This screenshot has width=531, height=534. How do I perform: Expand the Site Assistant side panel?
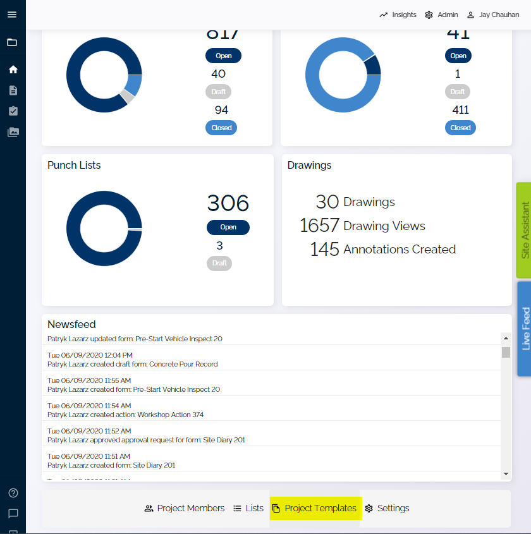[523, 231]
